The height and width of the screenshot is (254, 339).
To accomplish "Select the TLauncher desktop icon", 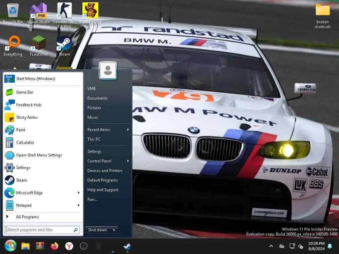I will [38, 46].
